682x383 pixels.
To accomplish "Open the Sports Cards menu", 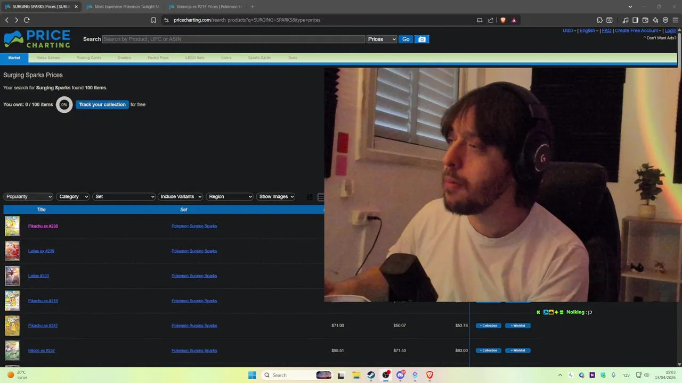I will point(259,58).
